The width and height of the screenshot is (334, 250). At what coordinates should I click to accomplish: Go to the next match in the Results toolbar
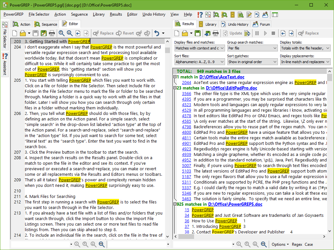(291, 33)
